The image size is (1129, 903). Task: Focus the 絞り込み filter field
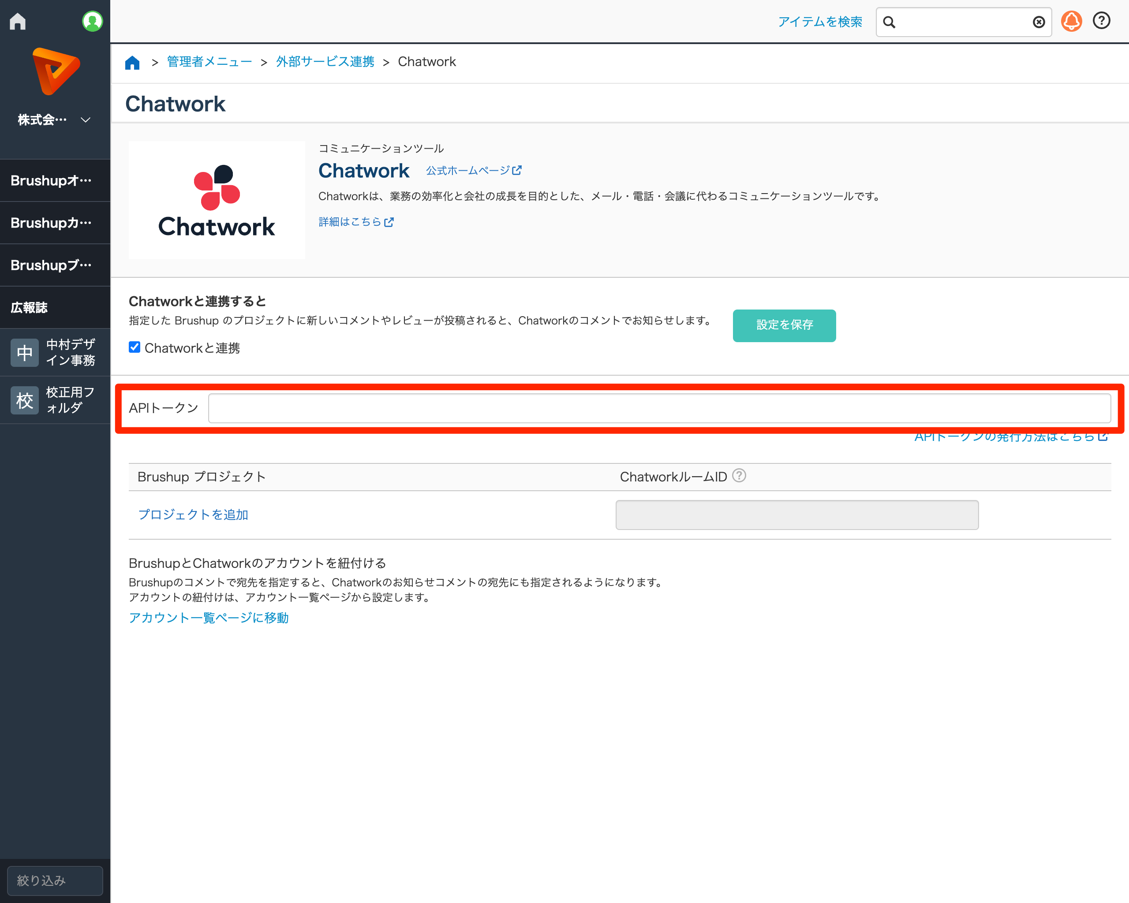(55, 881)
